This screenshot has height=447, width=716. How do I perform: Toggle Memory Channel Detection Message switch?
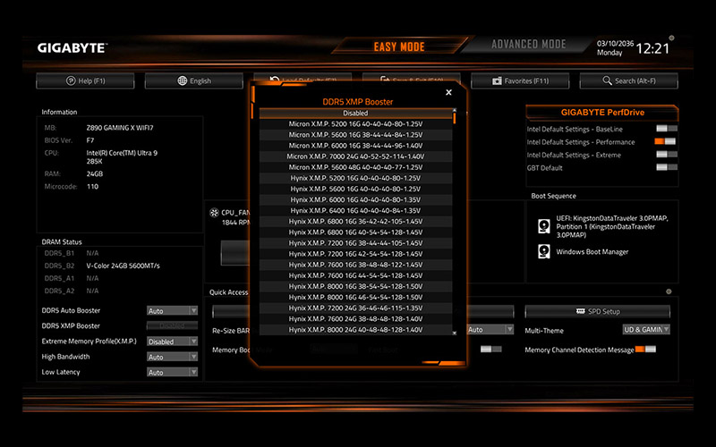[645, 350]
